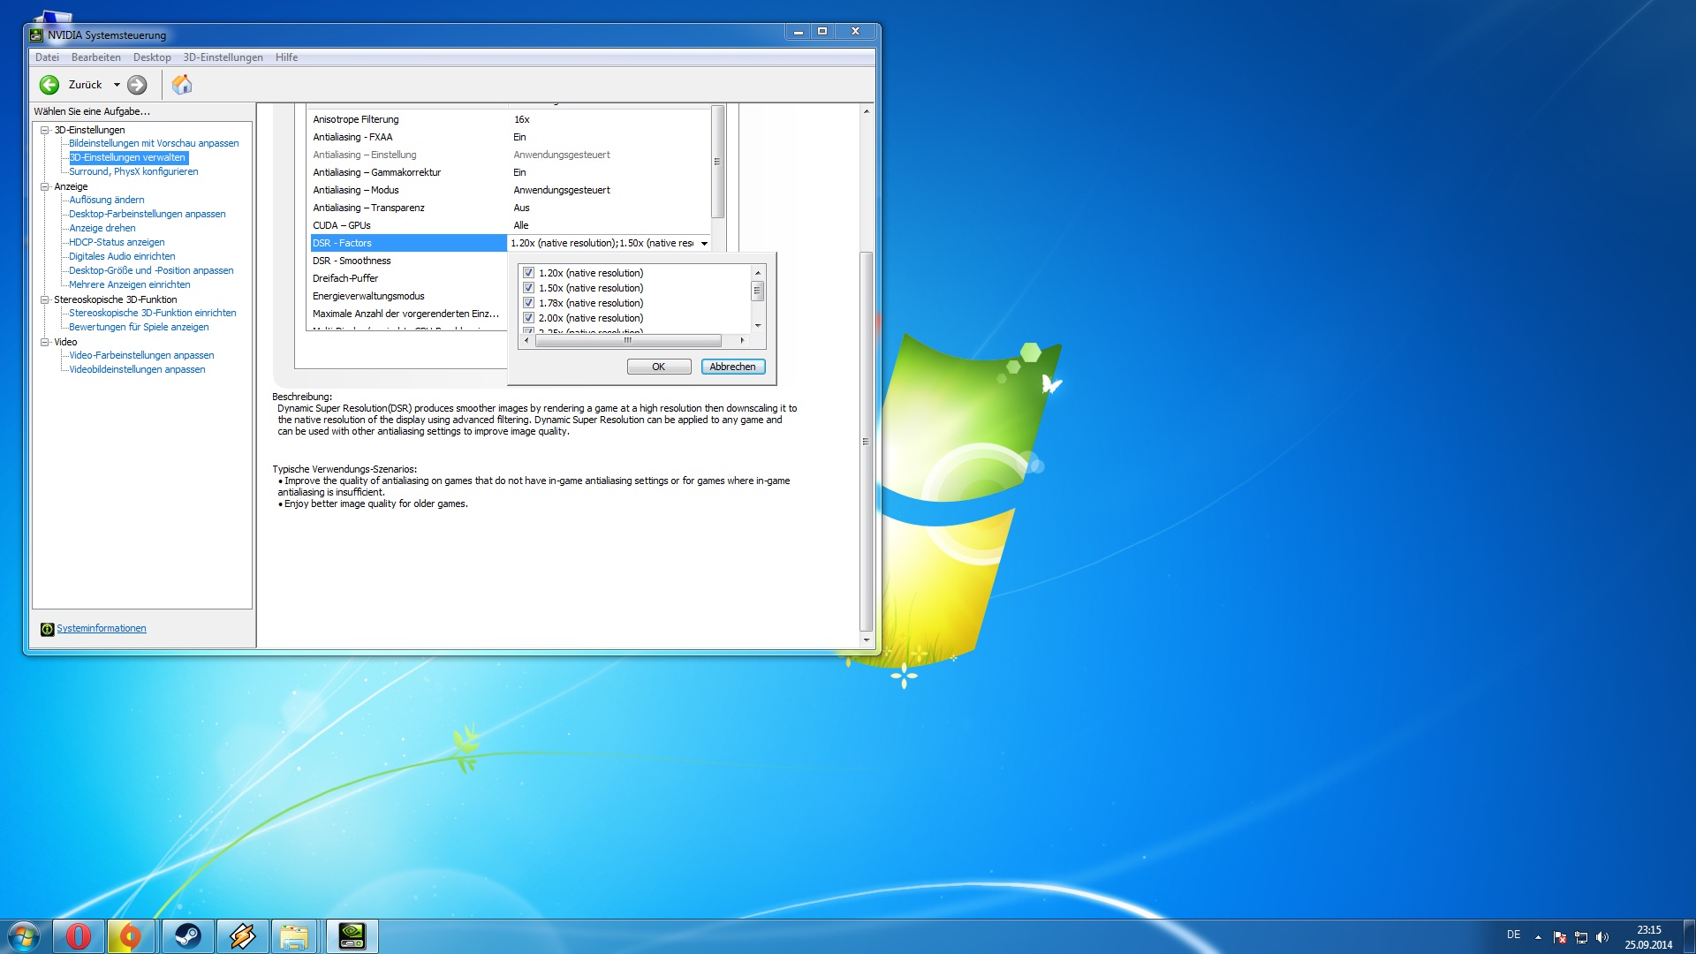Click the volume speaker tray icon
Screen dimensions: 1696x954
(1602, 937)
